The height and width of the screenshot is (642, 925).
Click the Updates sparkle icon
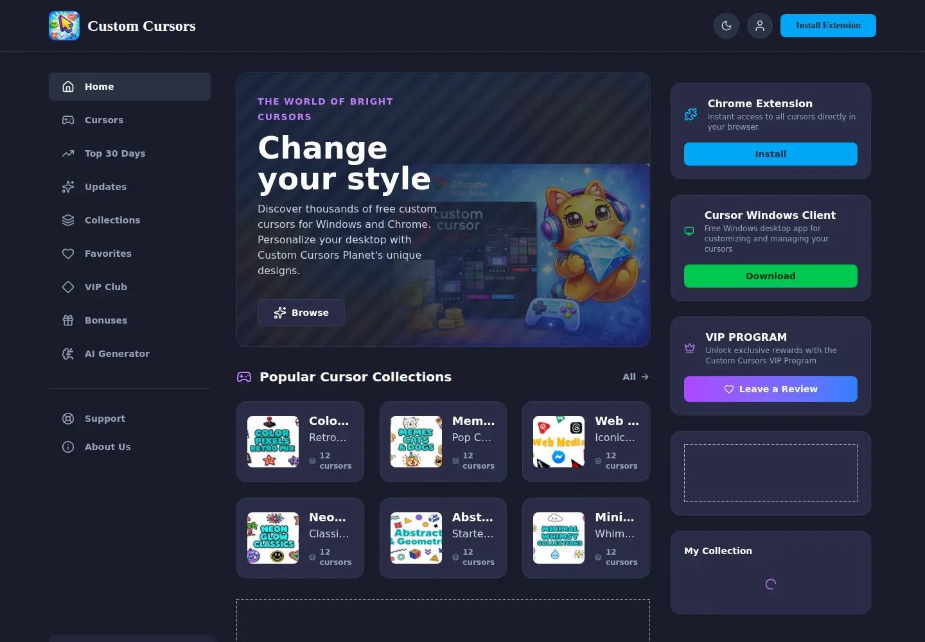coord(68,187)
